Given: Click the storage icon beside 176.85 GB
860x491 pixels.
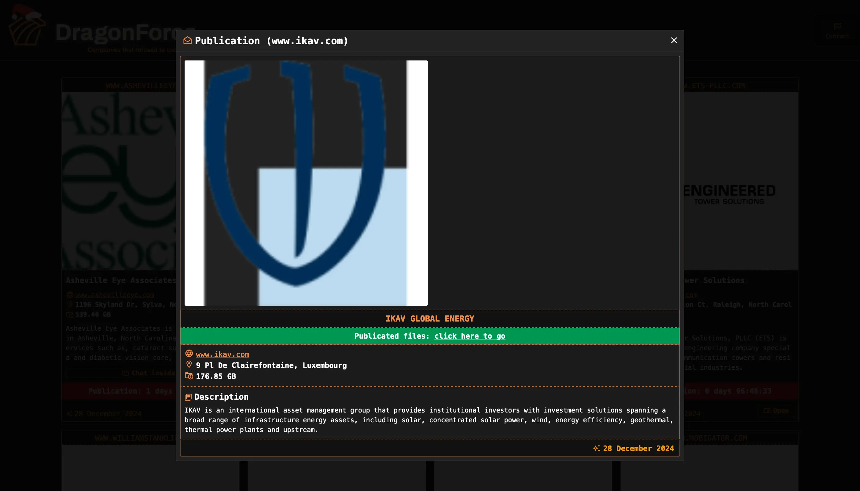Looking at the screenshot, I should (189, 376).
